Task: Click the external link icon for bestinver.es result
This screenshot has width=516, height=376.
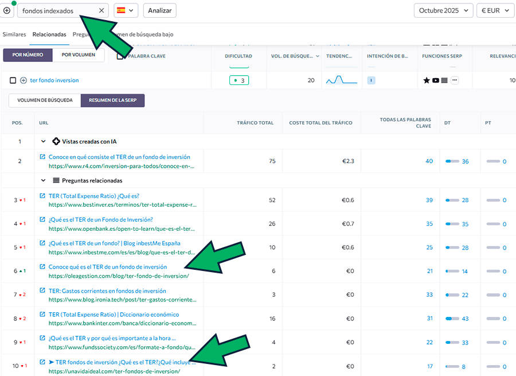Action: 42,196
